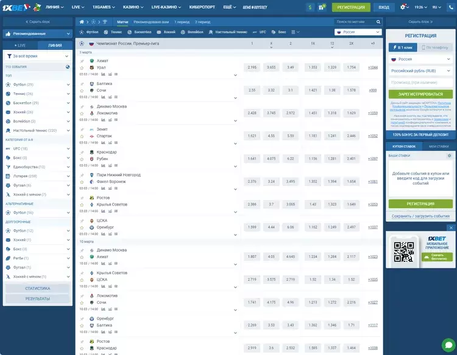Add Балтика – Сочи to favorites star
Viewport: 457px width, 355px height.
coord(82,91)
